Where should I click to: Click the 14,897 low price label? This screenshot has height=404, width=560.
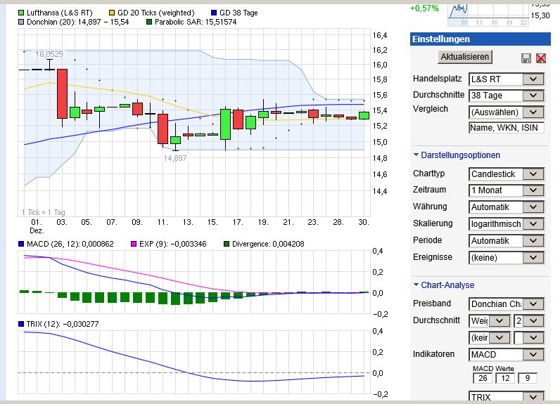[x=175, y=158]
